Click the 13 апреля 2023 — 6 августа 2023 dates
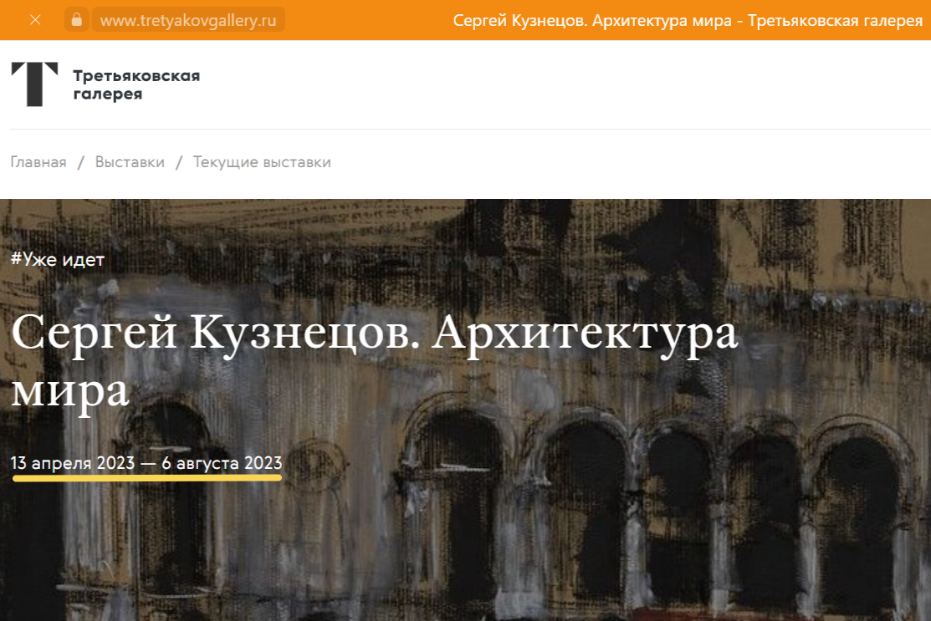 pos(146,463)
